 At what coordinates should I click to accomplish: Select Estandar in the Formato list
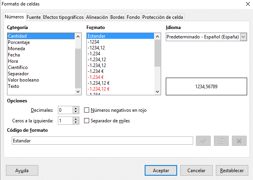120,36
